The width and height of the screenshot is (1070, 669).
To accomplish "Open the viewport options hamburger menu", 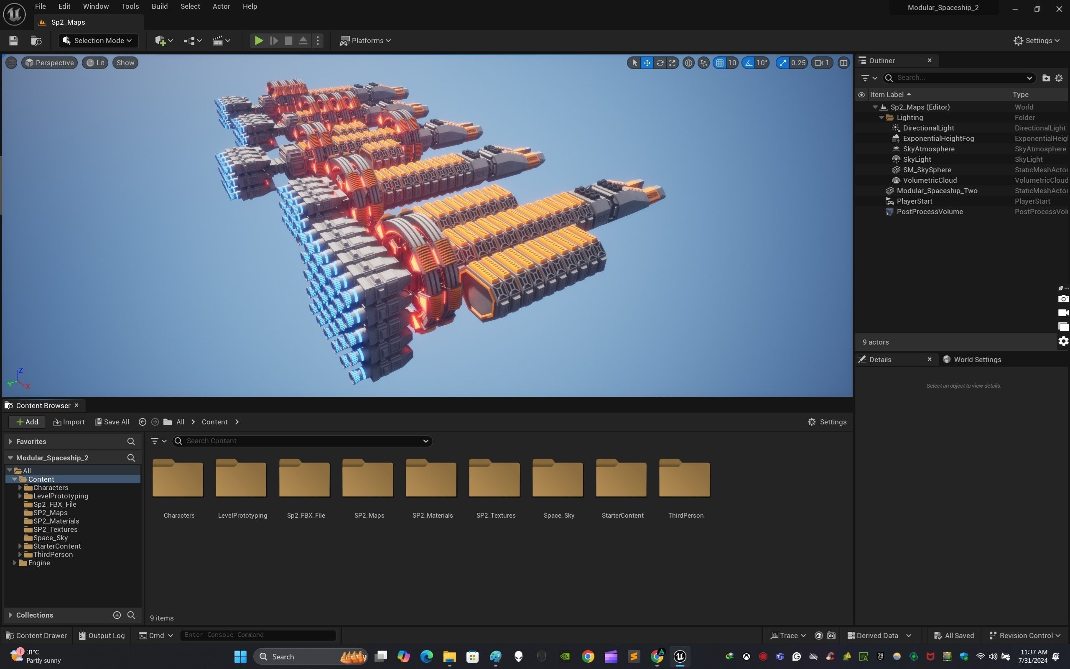I will point(12,63).
